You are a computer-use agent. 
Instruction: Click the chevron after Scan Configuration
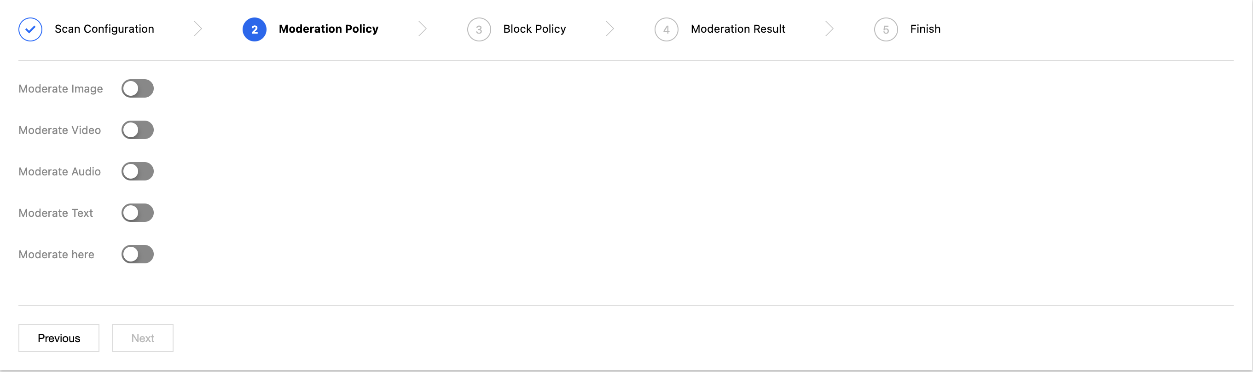[x=197, y=29]
